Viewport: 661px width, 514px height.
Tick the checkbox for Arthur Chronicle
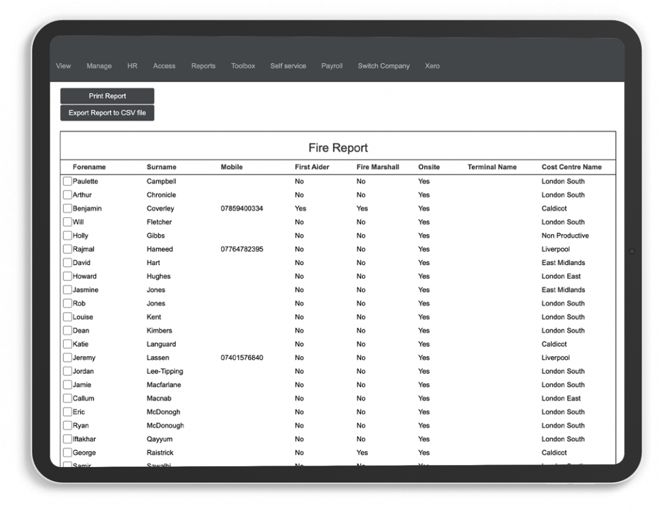click(67, 195)
